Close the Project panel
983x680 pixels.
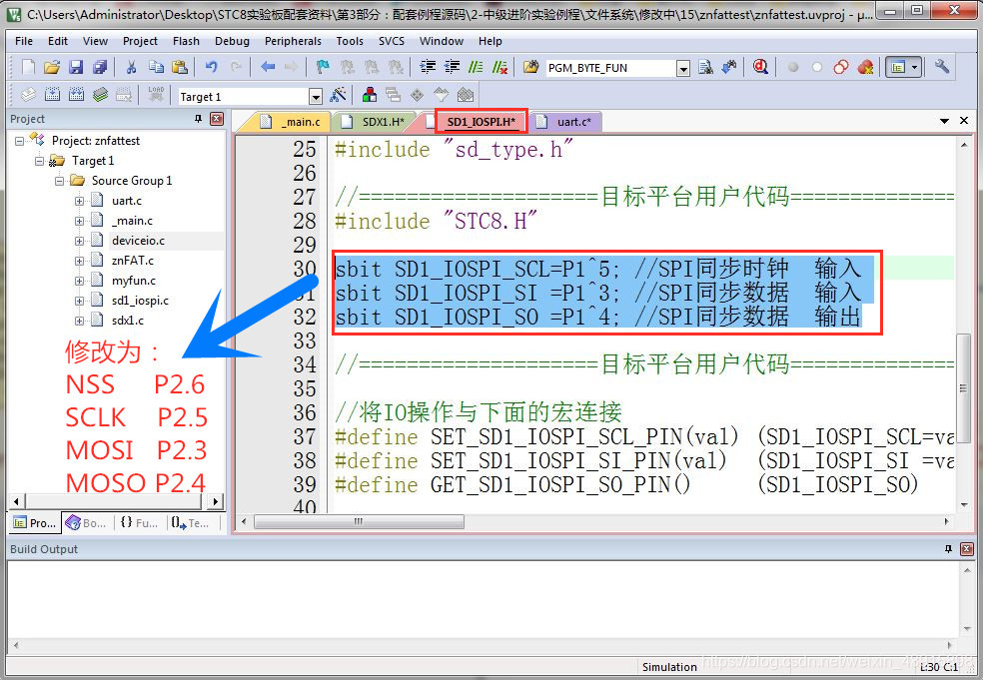pyautogui.click(x=217, y=119)
